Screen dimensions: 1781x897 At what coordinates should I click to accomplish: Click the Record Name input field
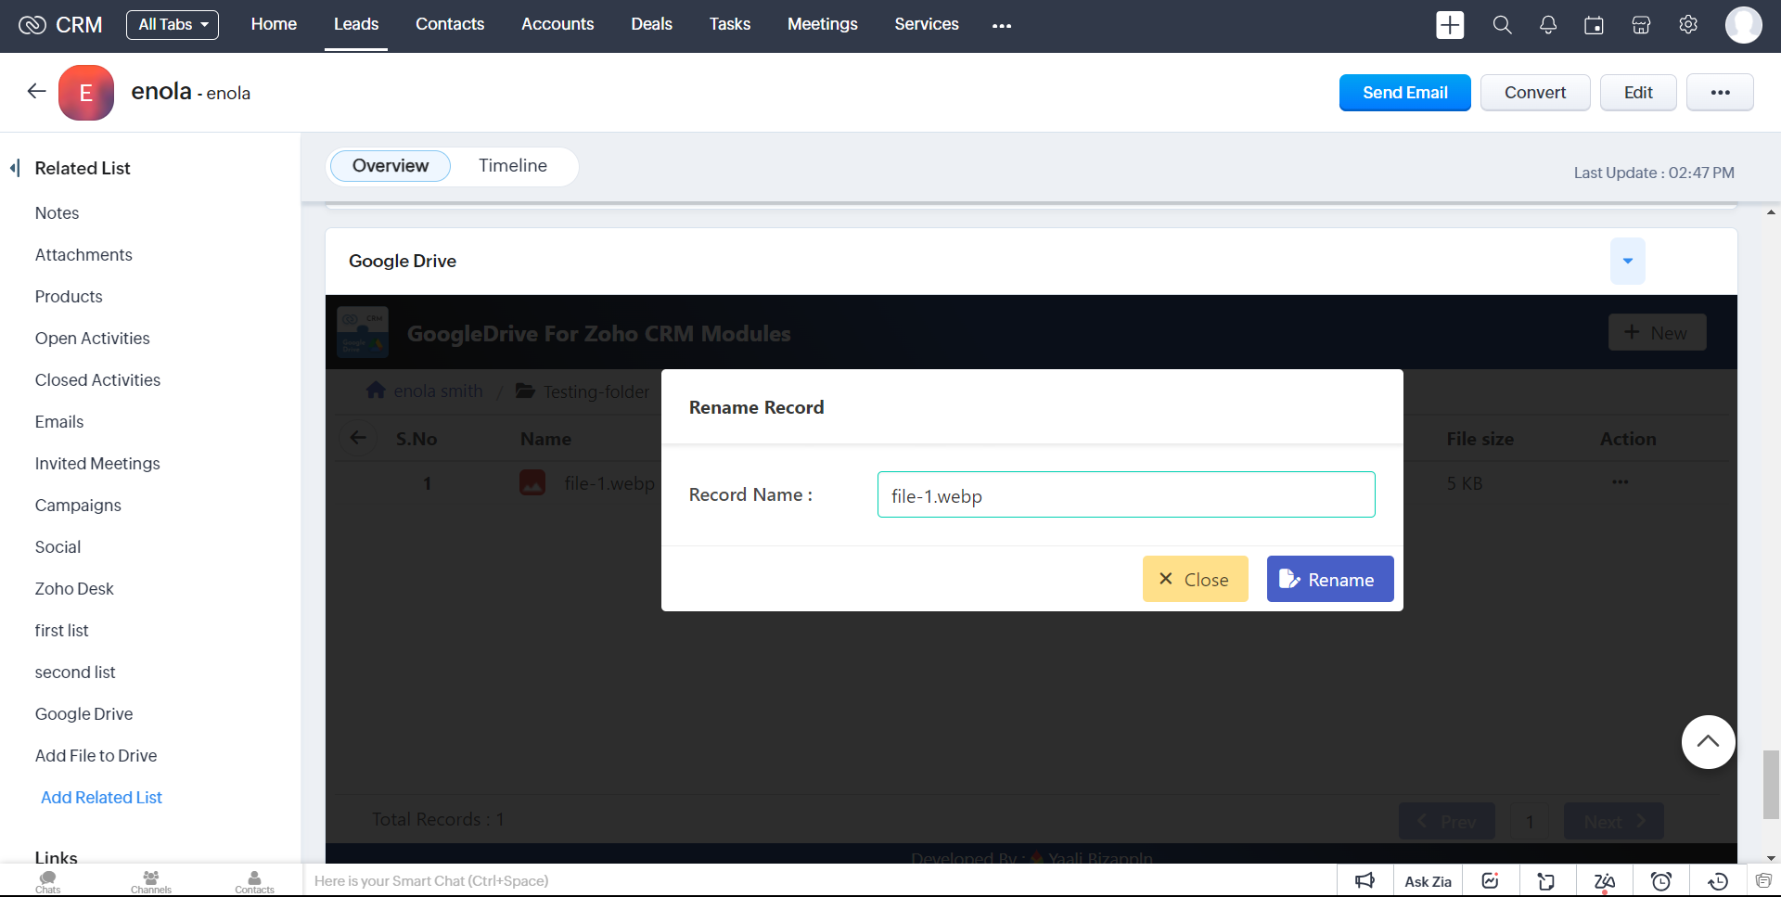coord(1125,495)
